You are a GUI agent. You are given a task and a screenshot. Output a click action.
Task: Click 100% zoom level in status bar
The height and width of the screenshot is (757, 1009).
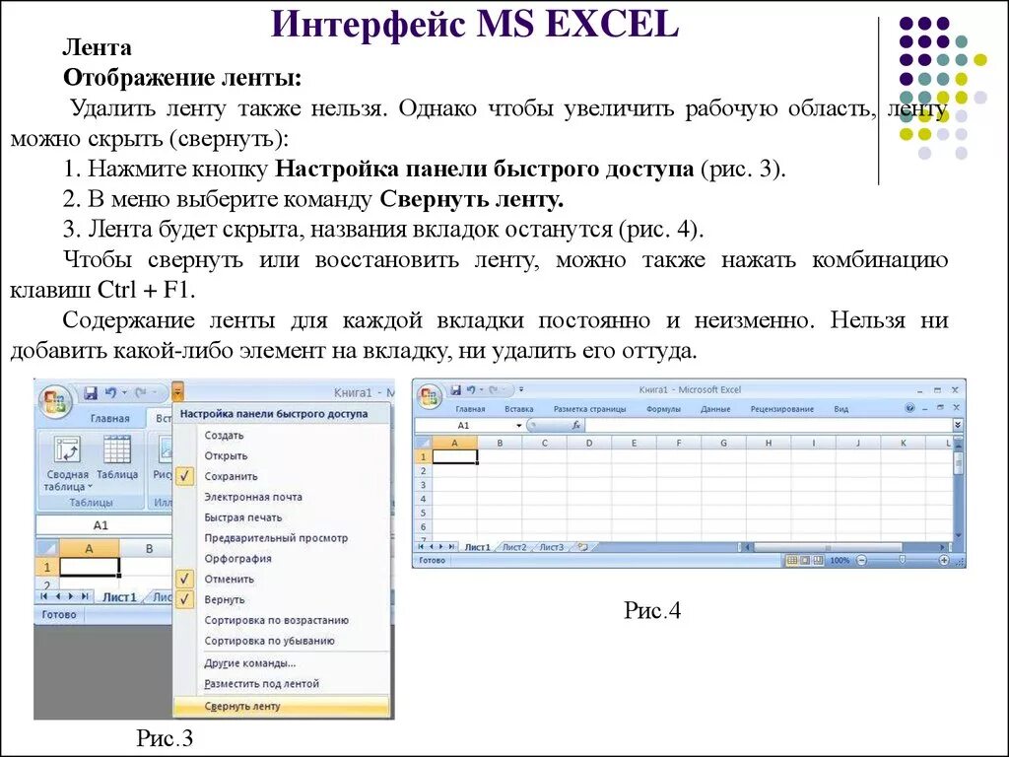(x=840, y=561)
